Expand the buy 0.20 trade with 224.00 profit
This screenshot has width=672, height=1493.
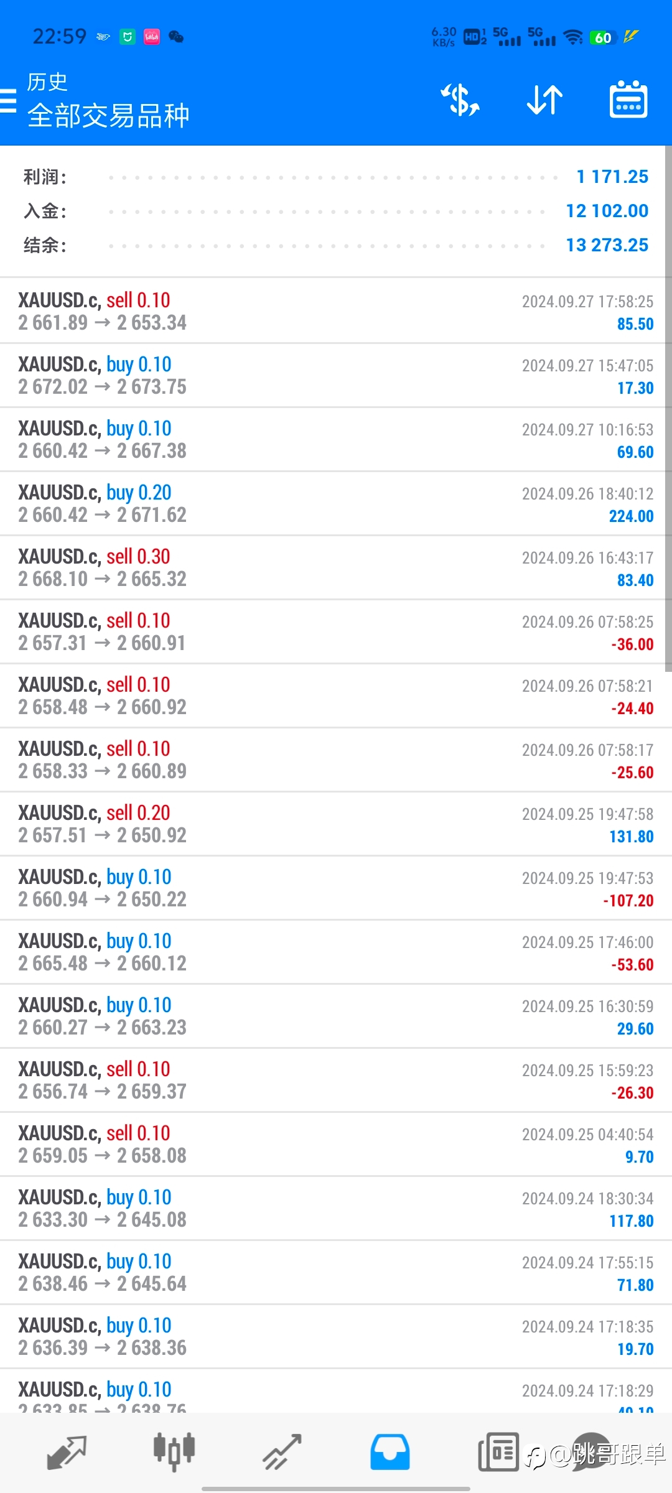tap(336, 503)
